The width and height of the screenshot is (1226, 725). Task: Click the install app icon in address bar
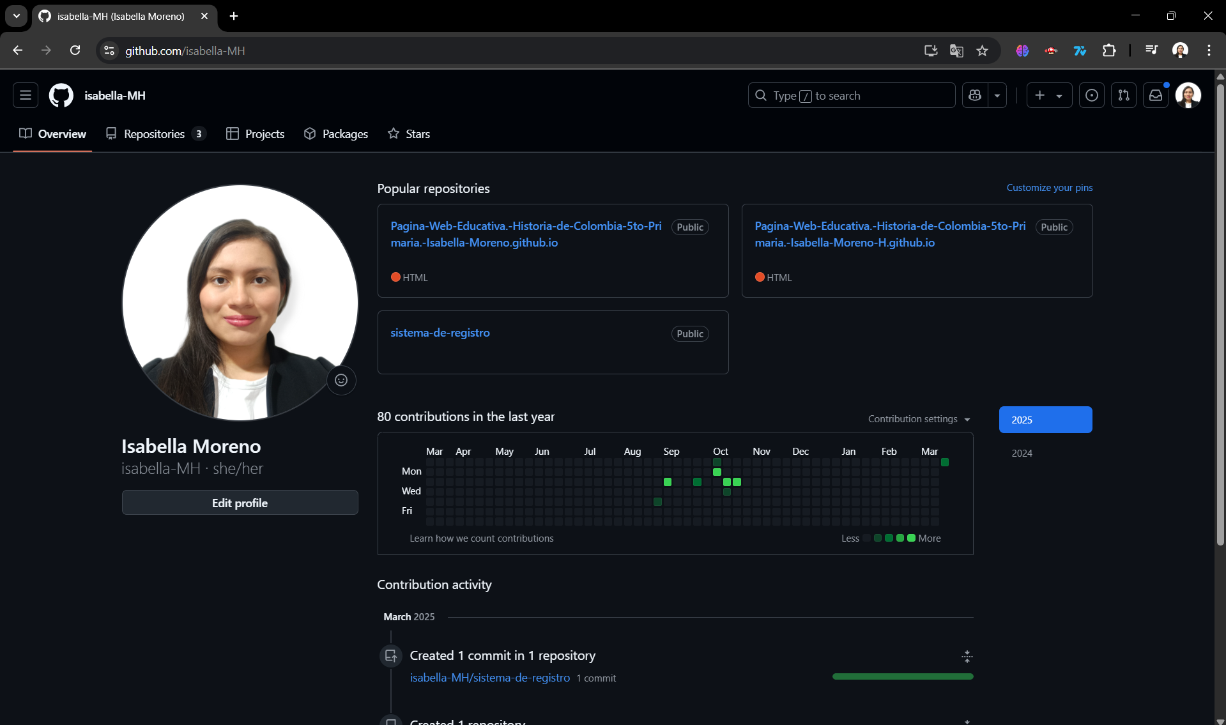pyautogui.click(x=931, y=50)
